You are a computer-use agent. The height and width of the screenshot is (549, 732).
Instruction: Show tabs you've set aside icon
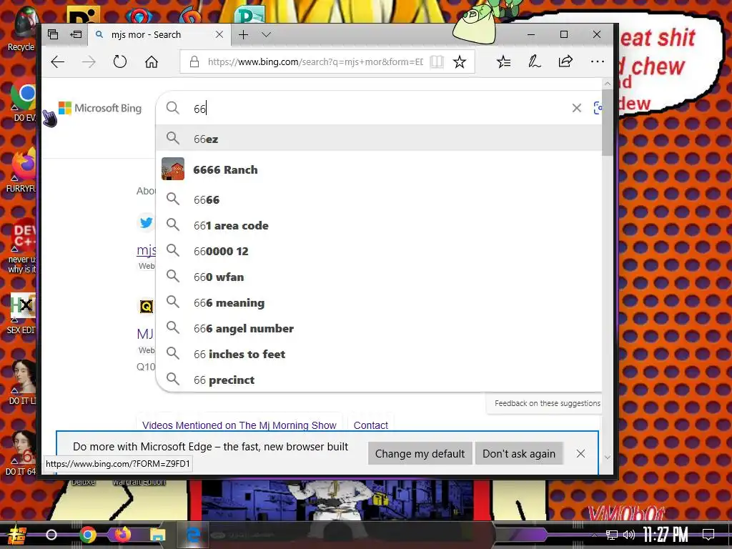tap(53, 34)
